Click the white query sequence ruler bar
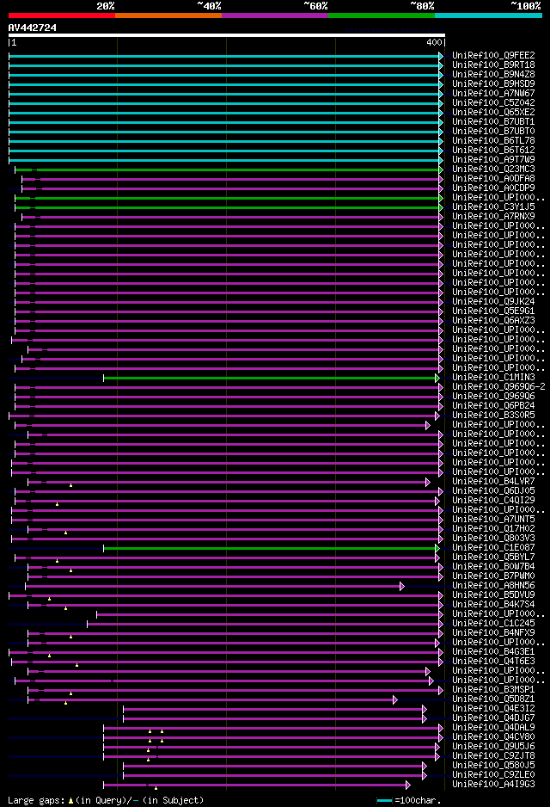This screenshot has width=550, height=807. tap(227, 35)
